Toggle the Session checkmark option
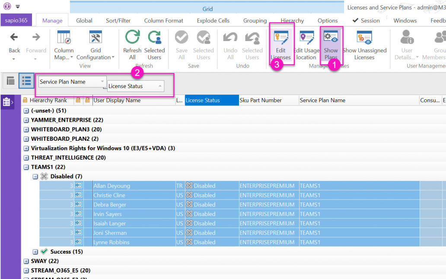 point(366,20)
